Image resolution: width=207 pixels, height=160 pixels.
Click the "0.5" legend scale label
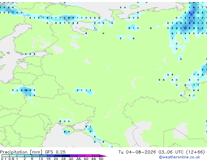[11, 159]
